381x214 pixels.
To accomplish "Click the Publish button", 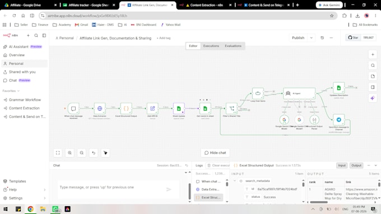I will point(298,38).
